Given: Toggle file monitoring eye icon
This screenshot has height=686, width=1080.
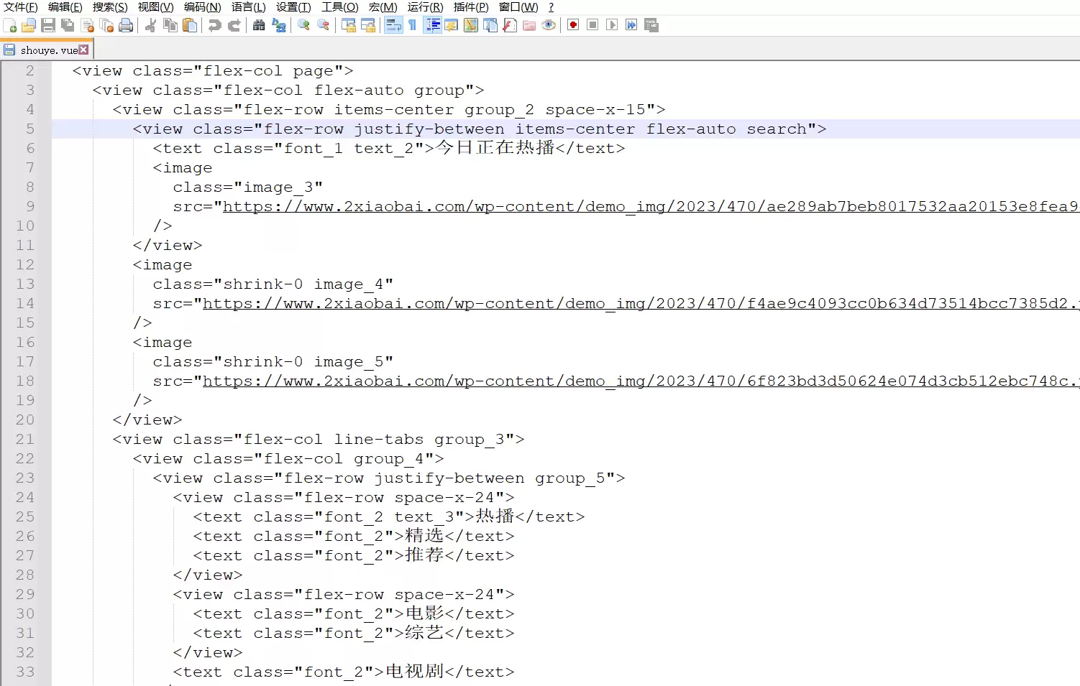Looking at the screenshot, I should pos(549,25).
